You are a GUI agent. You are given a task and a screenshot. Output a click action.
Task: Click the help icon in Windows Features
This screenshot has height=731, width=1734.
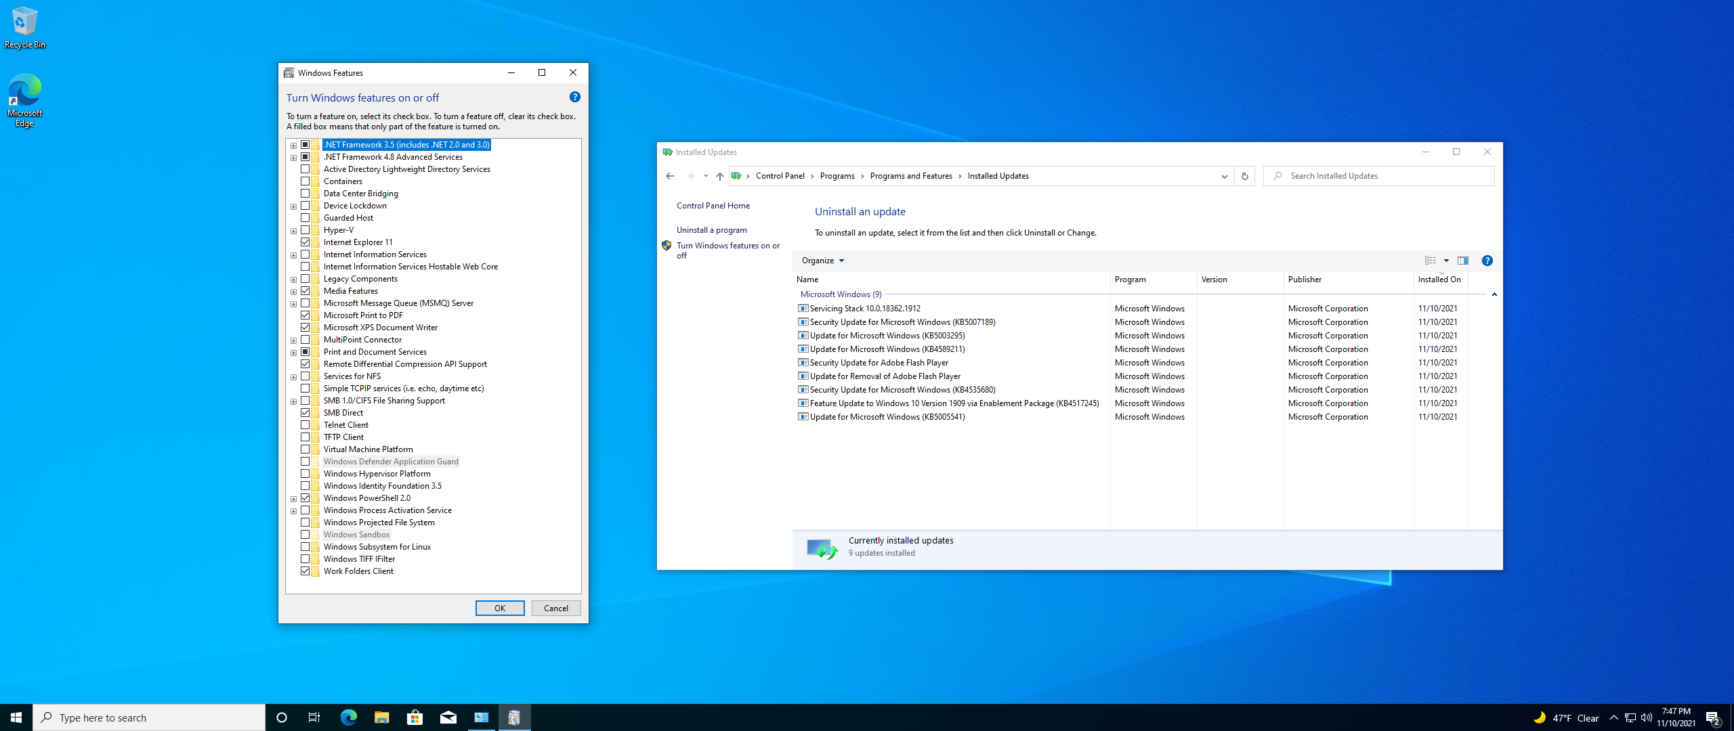tap(574, 97)
